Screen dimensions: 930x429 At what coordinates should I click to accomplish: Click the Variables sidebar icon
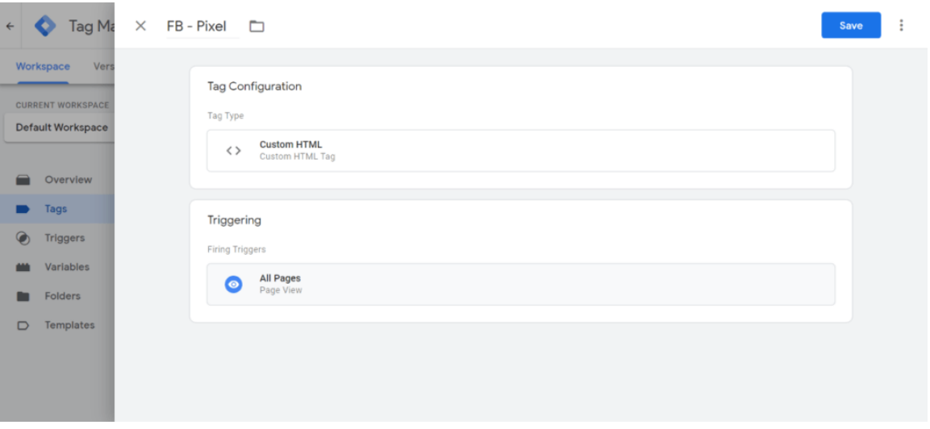[23, 267]
